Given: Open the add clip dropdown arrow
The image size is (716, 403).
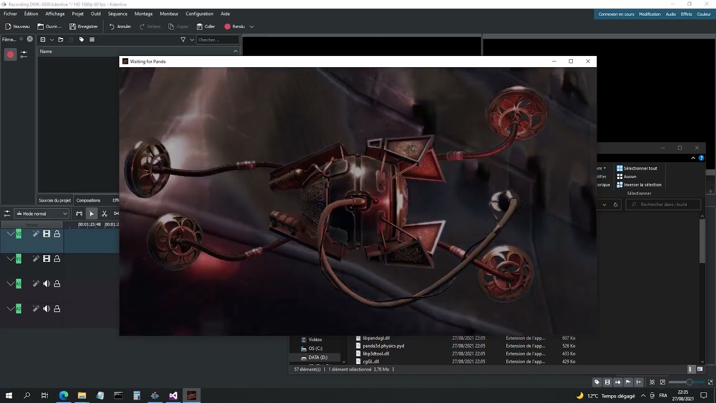Looking at the screenshot, I should pos(51,40).
